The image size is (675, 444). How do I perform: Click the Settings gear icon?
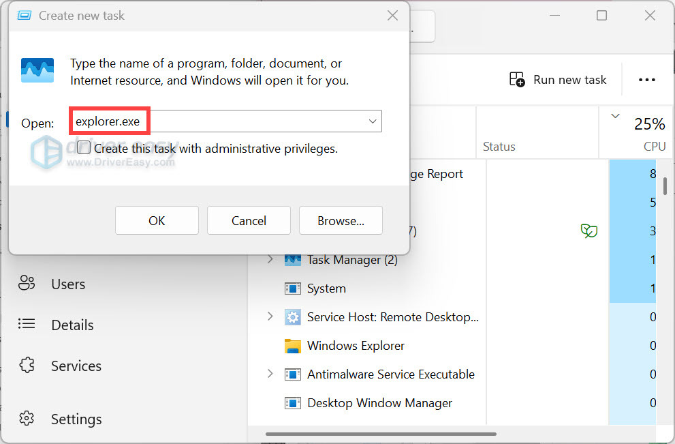pos(27,418)
